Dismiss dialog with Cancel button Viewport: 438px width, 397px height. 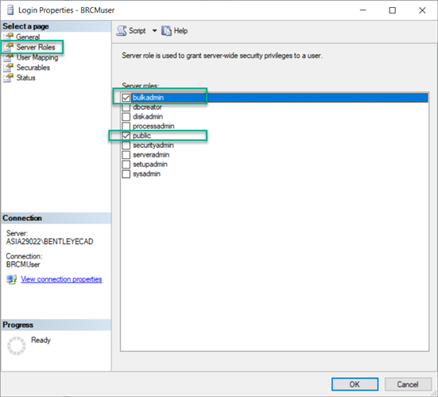[x=408, y=384]
